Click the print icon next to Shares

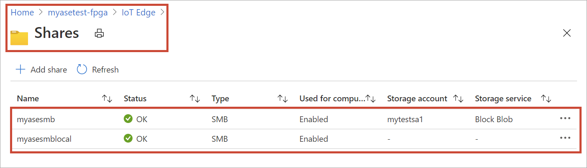pyautogui.click(x=99, y=33)
